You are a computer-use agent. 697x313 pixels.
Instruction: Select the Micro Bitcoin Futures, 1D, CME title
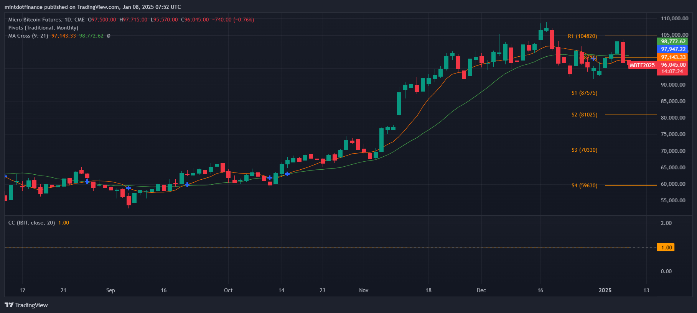point(46,20)
